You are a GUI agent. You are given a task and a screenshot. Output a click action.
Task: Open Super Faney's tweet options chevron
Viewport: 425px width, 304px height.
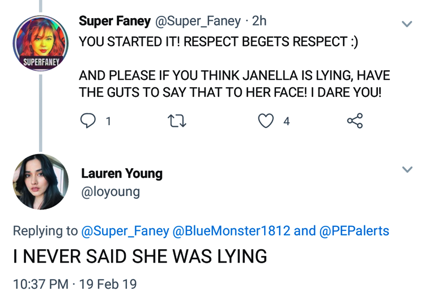point(407,24)
